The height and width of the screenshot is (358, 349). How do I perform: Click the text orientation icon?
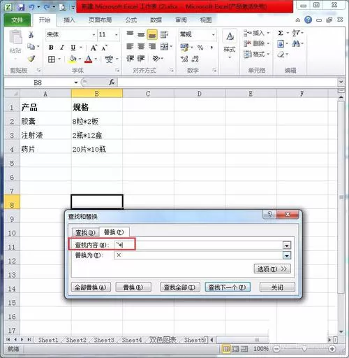[x=156, y=58]
